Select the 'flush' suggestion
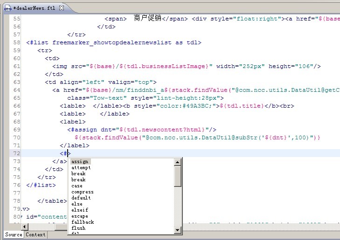The image size is (340, 240). (78, 228)
